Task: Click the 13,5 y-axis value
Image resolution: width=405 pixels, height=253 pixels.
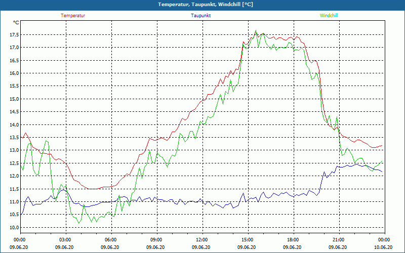Action: coord(15,137)
